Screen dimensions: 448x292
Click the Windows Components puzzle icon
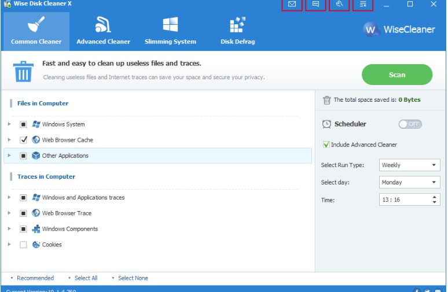point(36,229)
